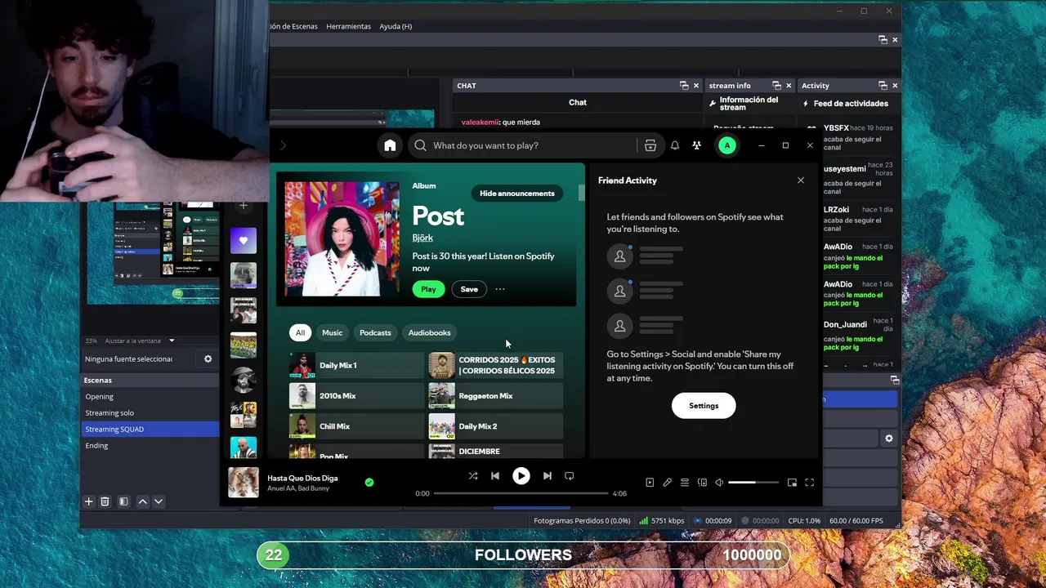Image resolution: width=1046 pixels, height=588 pixels.
Task: Open source properties gear beside 'Ninguna fuente'
Action: point(208,359)
